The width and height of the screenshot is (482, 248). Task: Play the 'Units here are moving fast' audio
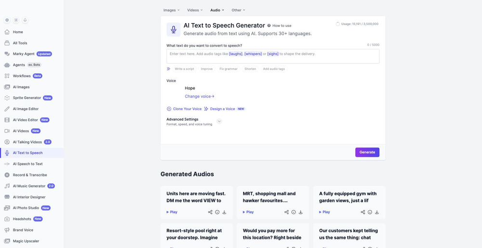coord(172,212)
